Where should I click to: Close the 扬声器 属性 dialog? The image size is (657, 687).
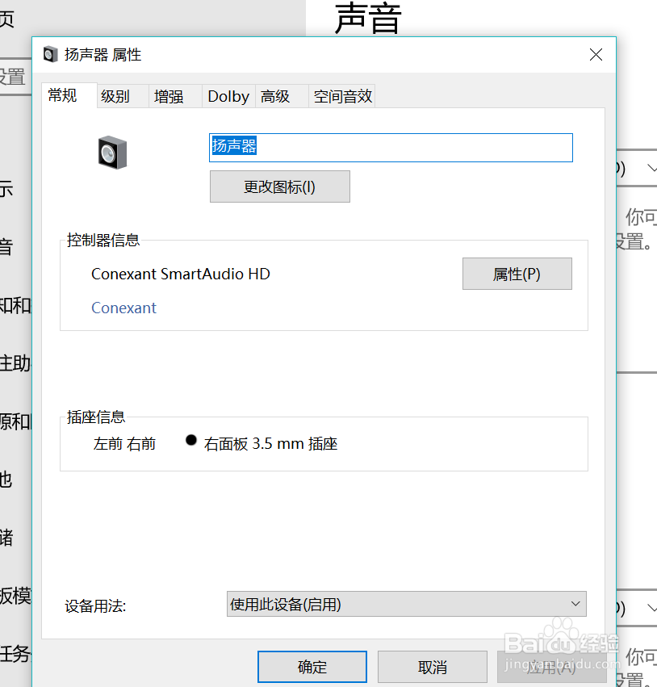tap(596, 55)
